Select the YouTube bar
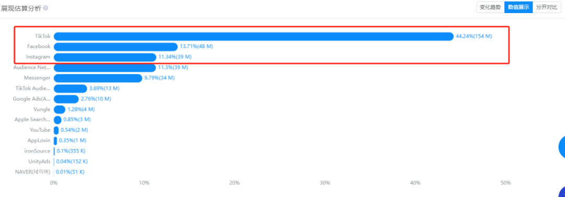 point(56,130)
